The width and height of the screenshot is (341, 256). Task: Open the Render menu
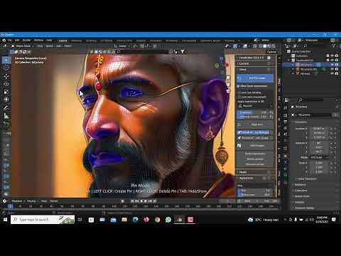click(x=26, y=41)
